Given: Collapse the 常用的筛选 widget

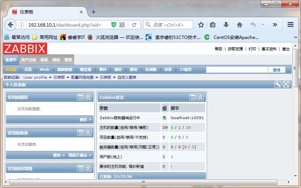Looking at the screenshot, I should pos(88,133).
